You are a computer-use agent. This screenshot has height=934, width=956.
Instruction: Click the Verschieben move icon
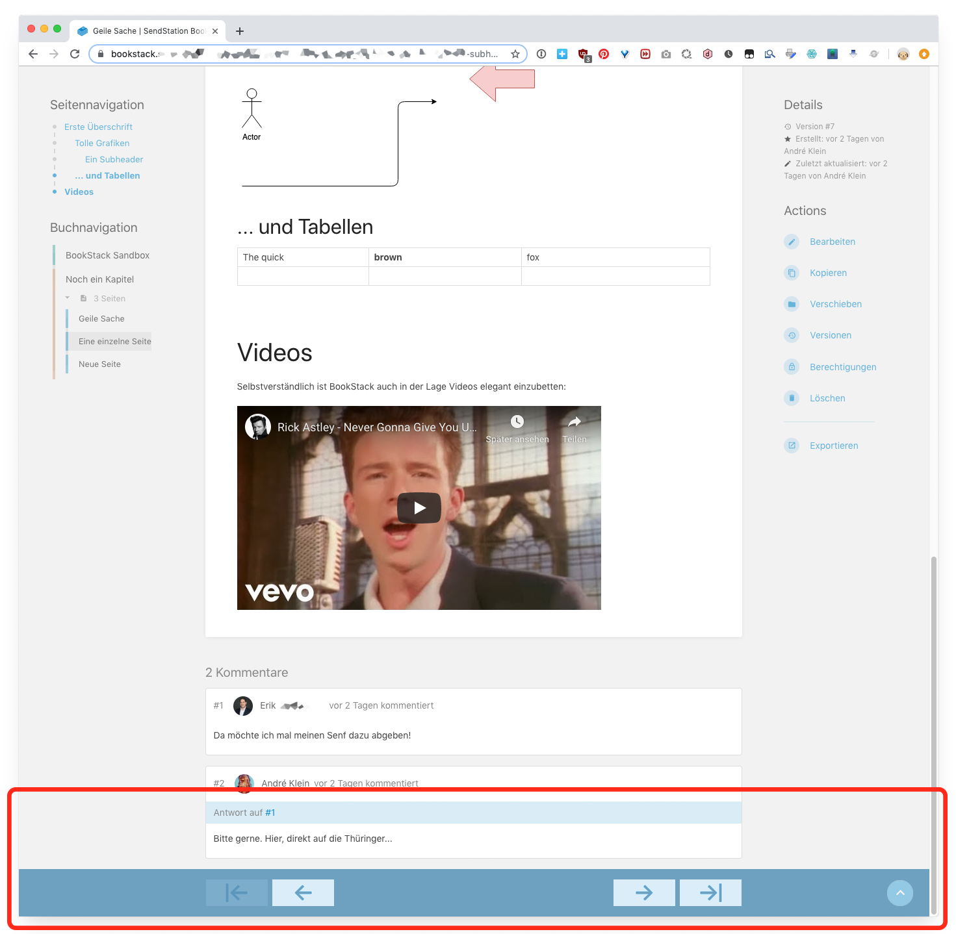click(792, 304)
